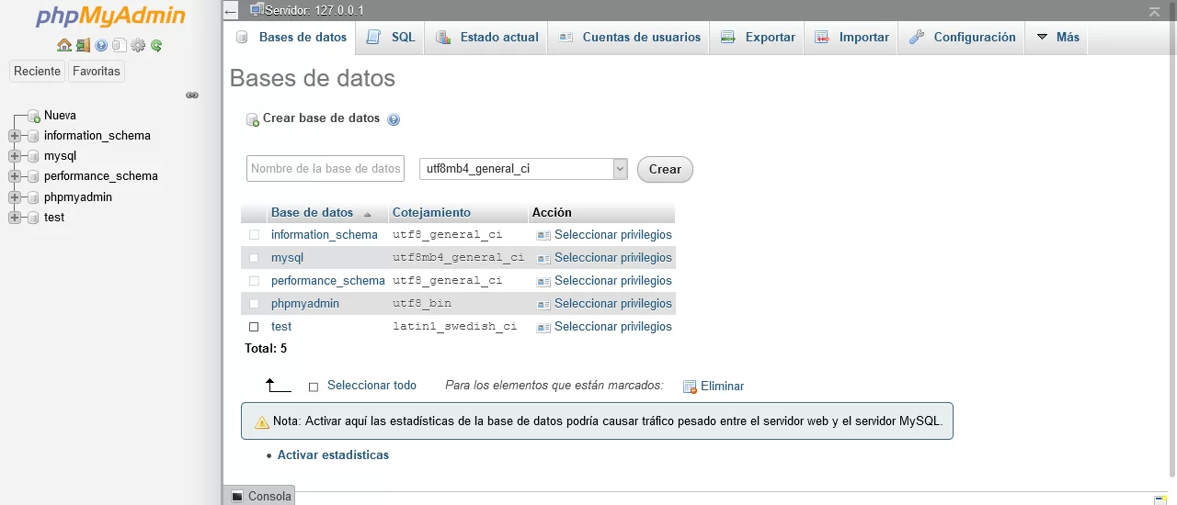The height and width of the screenshot is (505, 1177).
Task: Click the server icon before Servidor: 127.0.0.1
Action: coord(257,10)
